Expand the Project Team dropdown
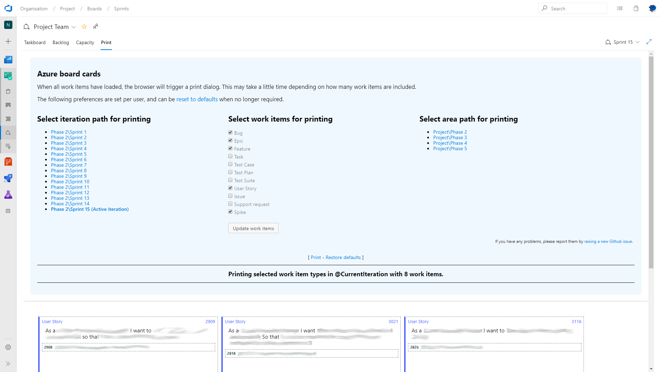This screenshot has height=372, width=661. coord(74,27)
